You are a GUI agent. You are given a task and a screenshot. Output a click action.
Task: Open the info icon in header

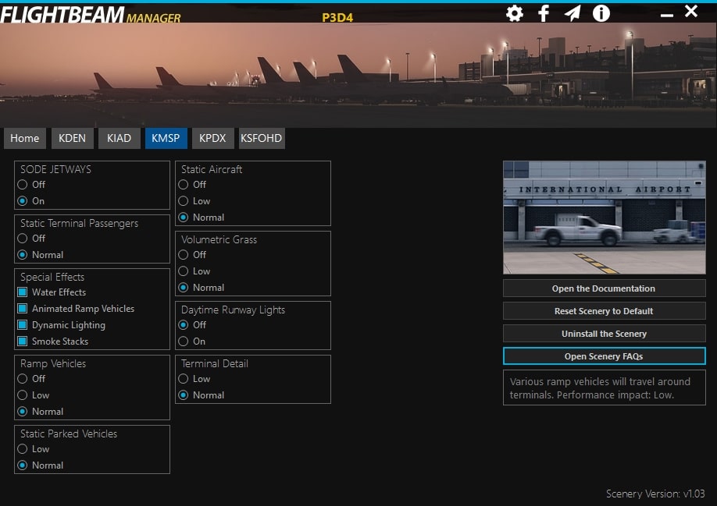tap(601, 13)
